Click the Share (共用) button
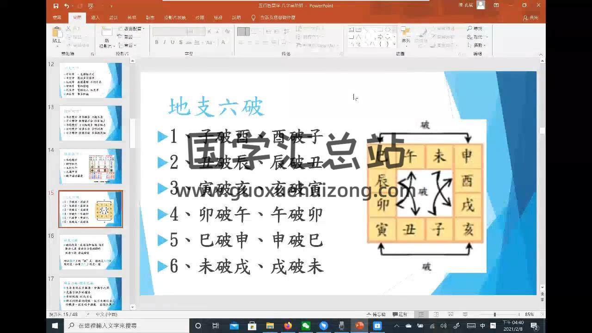Image resolution: width=592 pixels, height=333 pixels. pos(530,18)
